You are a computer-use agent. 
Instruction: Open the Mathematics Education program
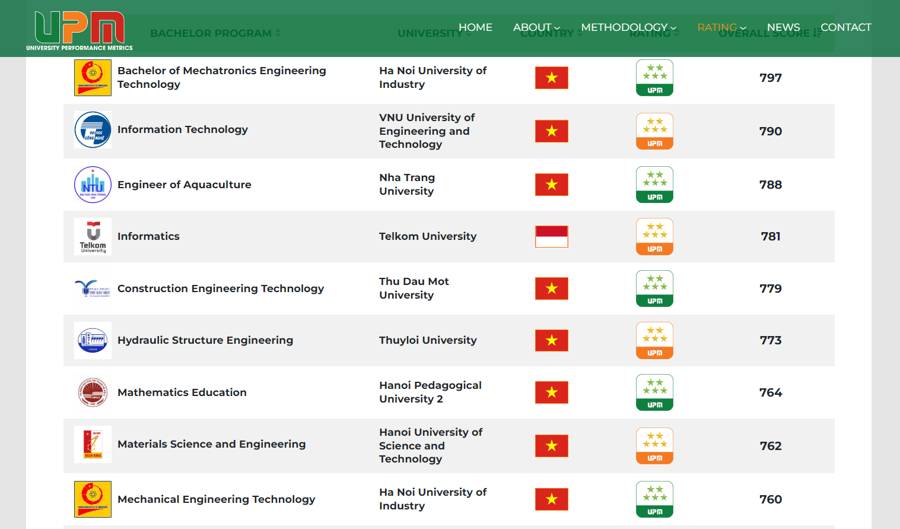click(x=182, y=392)
